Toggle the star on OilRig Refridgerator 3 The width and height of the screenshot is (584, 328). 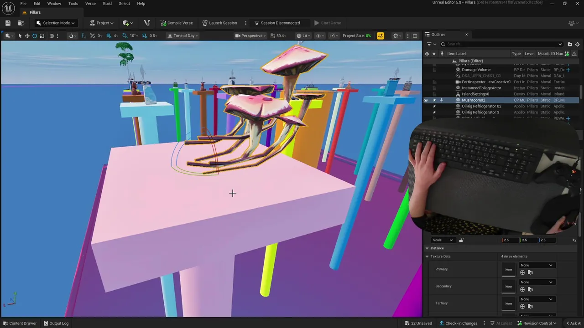coord(434,112)
